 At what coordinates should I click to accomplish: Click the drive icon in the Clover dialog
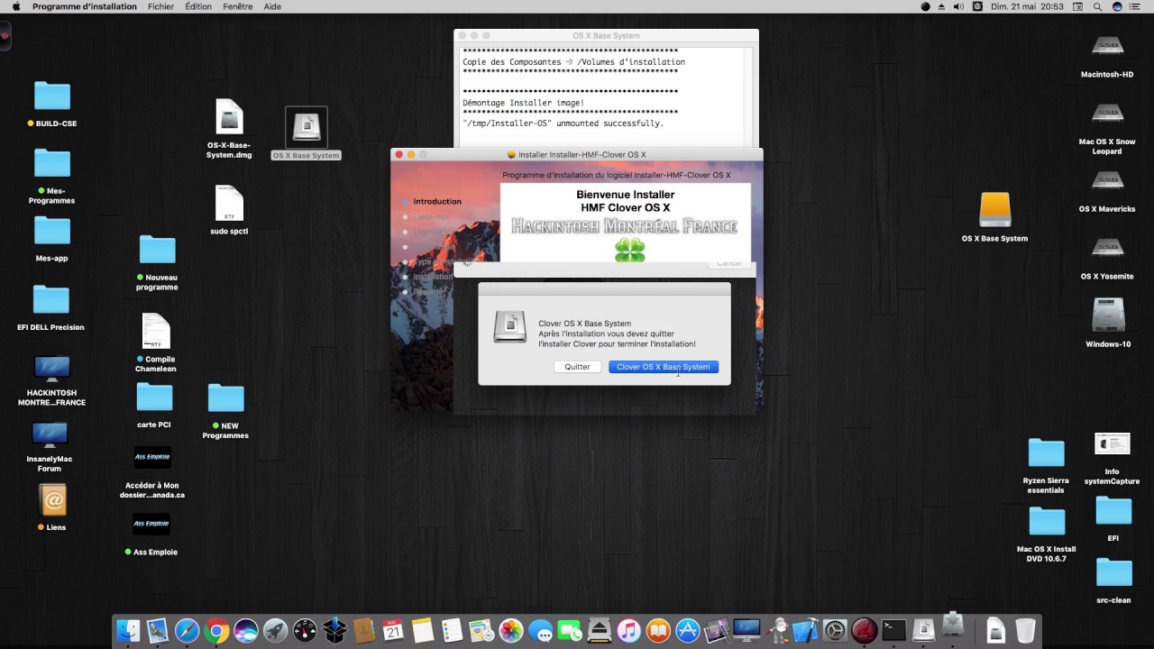coord(509,326)
